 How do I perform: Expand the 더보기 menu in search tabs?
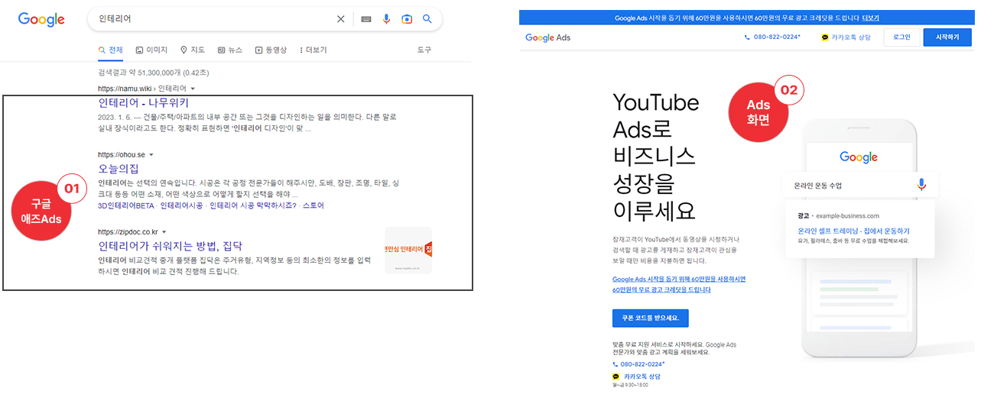click(x=313, y=50)
